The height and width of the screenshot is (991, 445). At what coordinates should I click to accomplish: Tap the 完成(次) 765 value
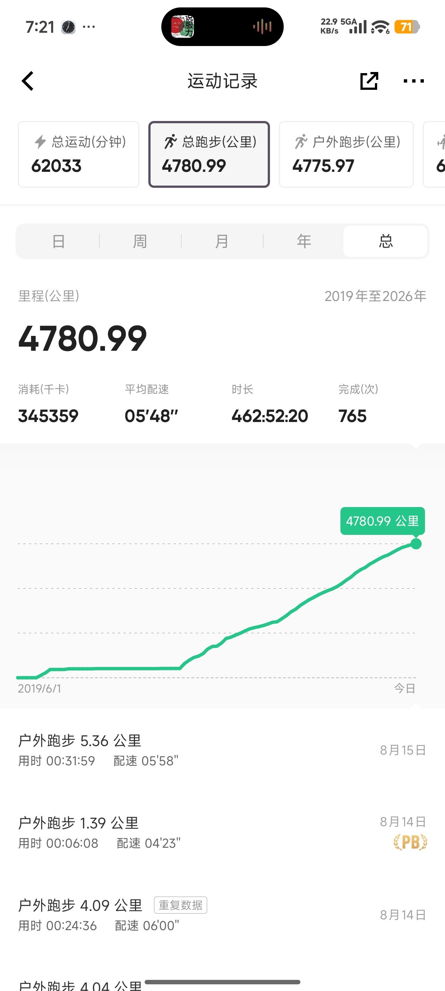(x=352, y=416)
